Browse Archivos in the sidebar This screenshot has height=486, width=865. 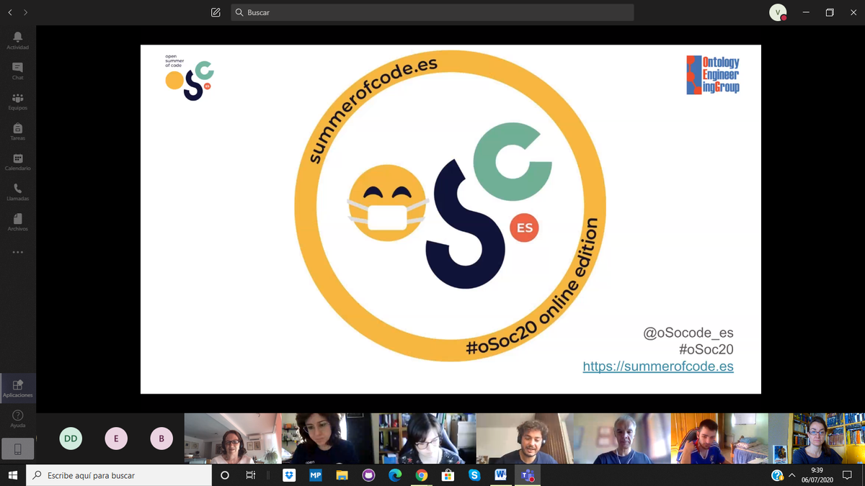tap(18, 222)
